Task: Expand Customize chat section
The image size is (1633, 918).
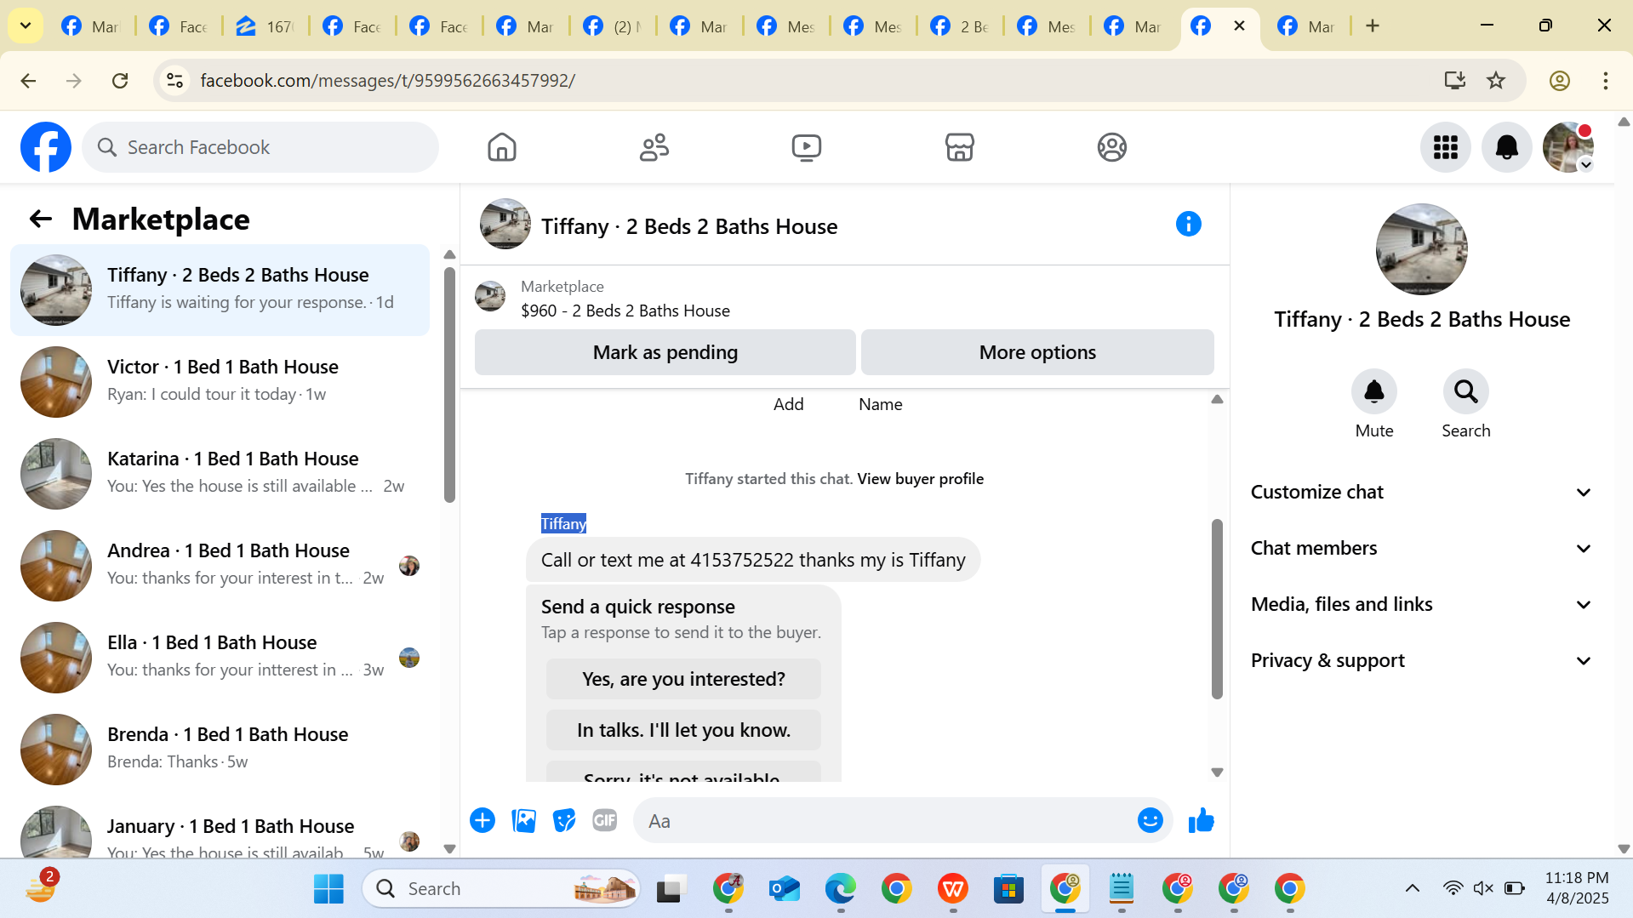Action: pos(1421,492)
